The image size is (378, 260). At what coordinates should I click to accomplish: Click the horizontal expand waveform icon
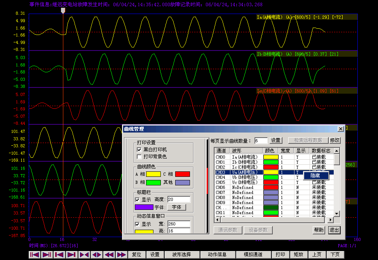coord(97,255)
